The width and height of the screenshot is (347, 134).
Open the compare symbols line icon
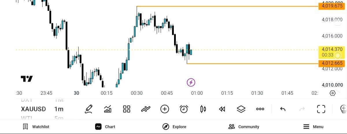tap(146, 109)
